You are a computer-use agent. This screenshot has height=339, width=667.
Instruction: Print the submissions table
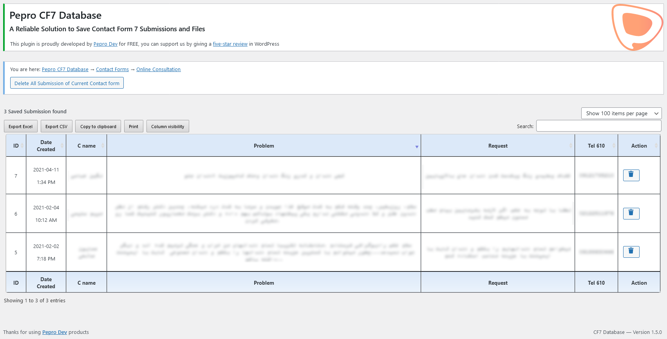[134, 126]
